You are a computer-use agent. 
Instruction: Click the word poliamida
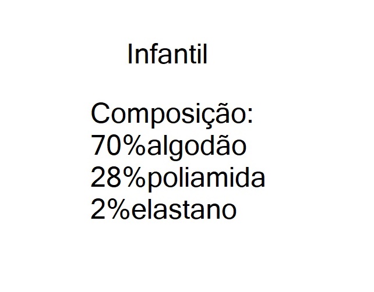(207, 179)
